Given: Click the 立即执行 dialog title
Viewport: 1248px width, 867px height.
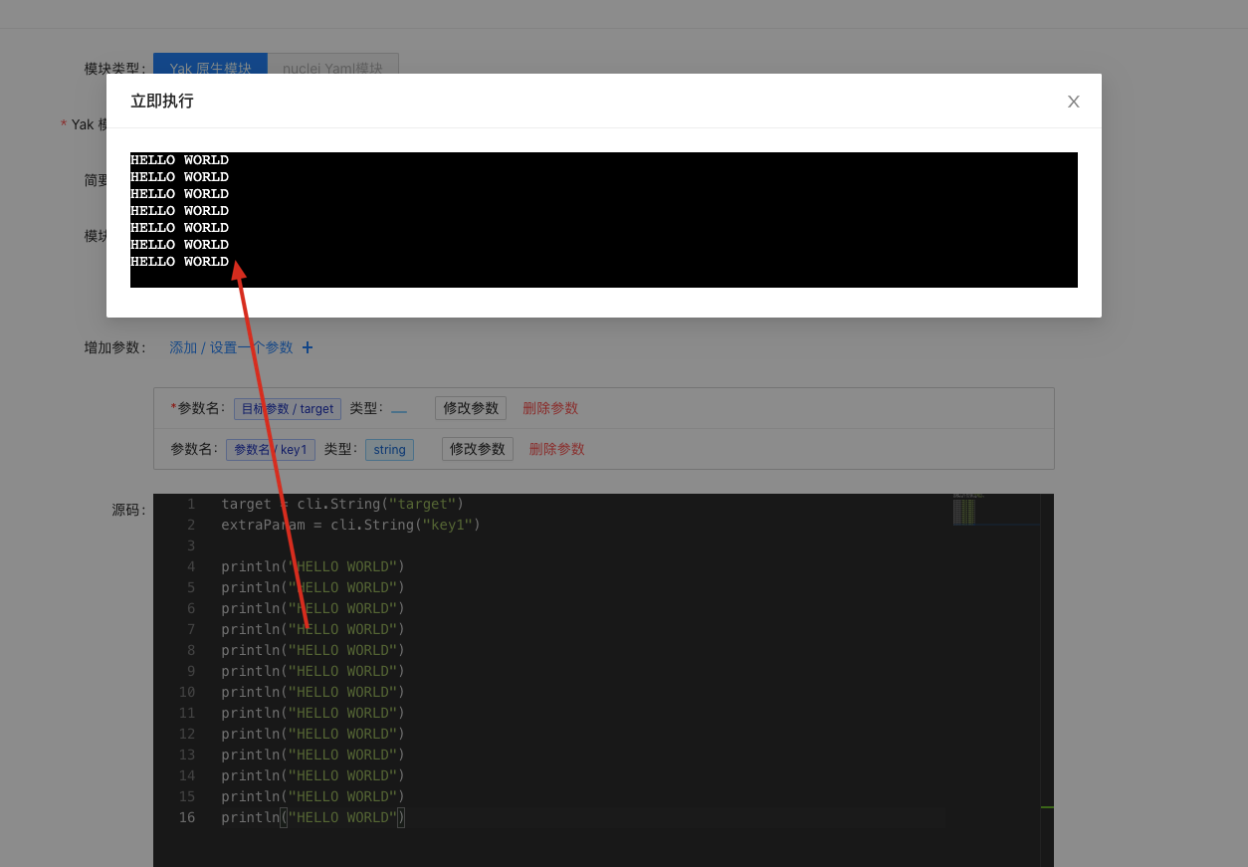Looking at the screenshot, I should (x=162, y=102).
